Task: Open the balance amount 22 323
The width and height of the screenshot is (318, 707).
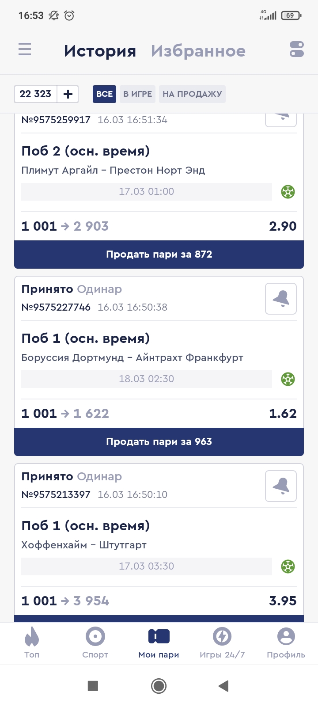Action: 36,94
